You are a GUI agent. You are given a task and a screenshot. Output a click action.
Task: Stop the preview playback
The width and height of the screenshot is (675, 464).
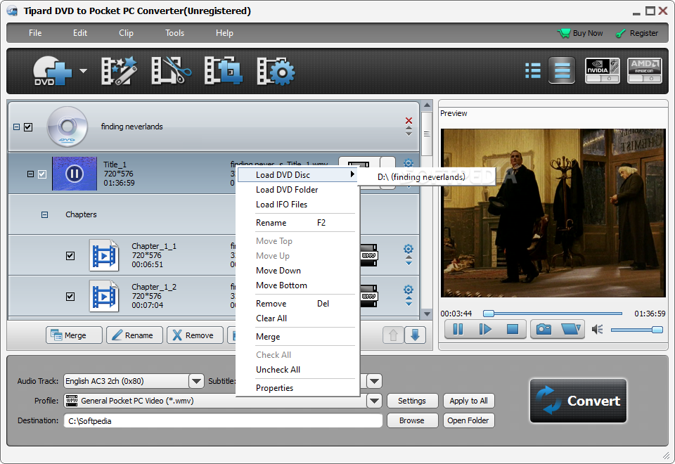[513, 330]
